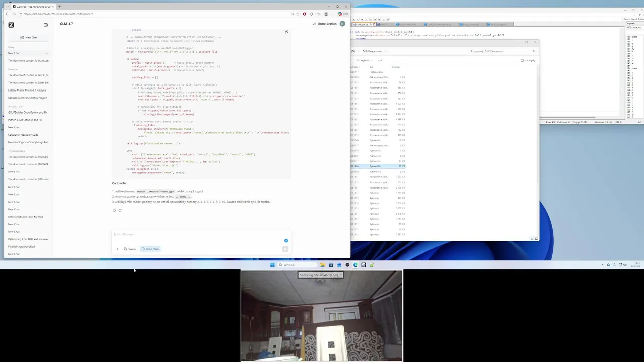This screenshot has height=362, width=644.
Task: Regenerate the assistant response
Action: click(x=120, y=210)
